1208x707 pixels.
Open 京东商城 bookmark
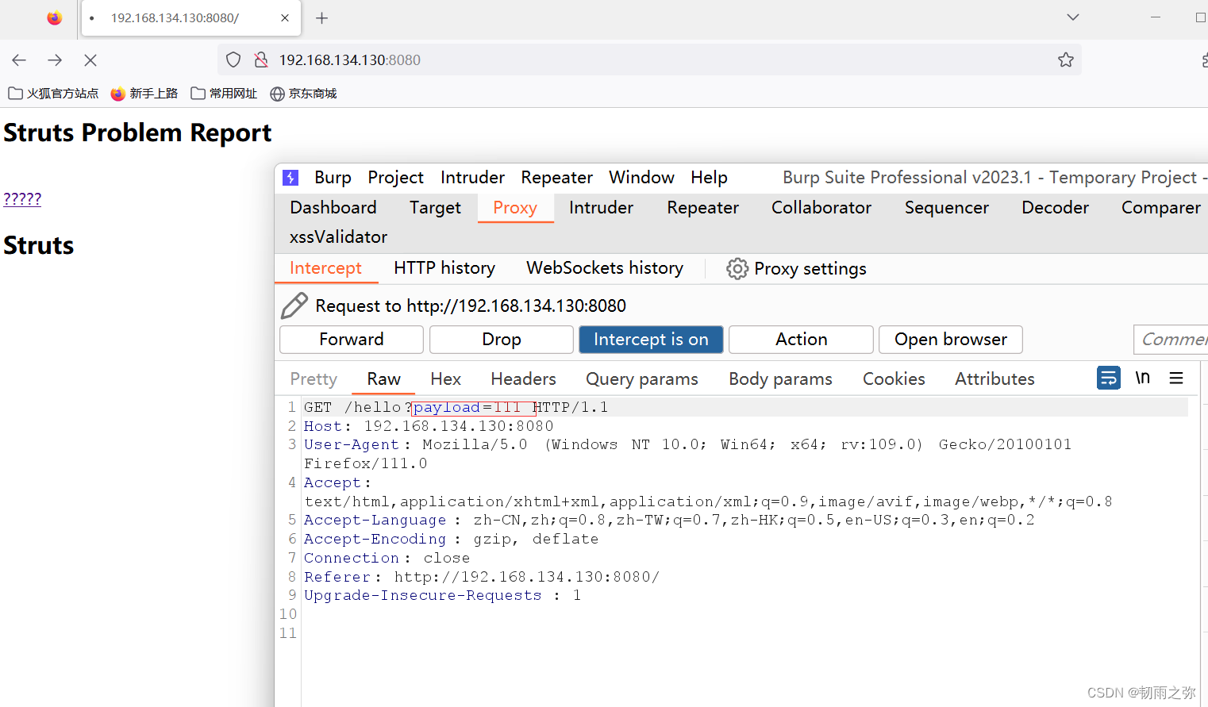(303, 94)
